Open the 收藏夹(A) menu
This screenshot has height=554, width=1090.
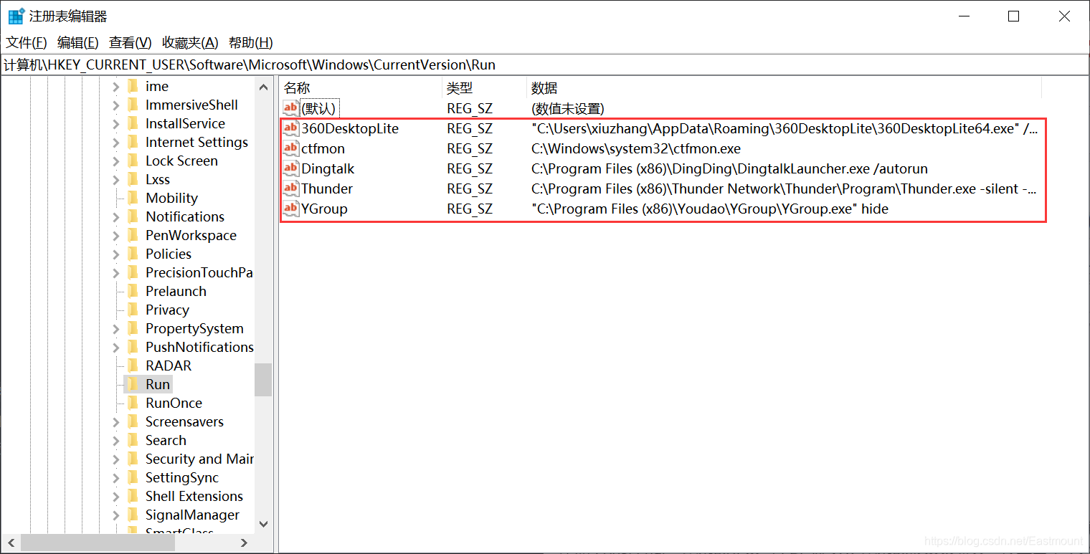[190, 43]
